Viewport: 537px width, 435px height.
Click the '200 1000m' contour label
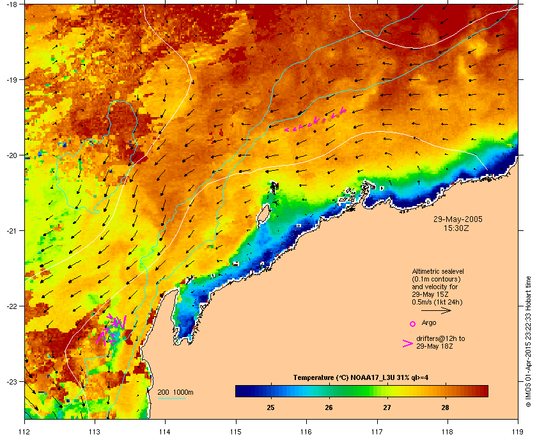175,392
